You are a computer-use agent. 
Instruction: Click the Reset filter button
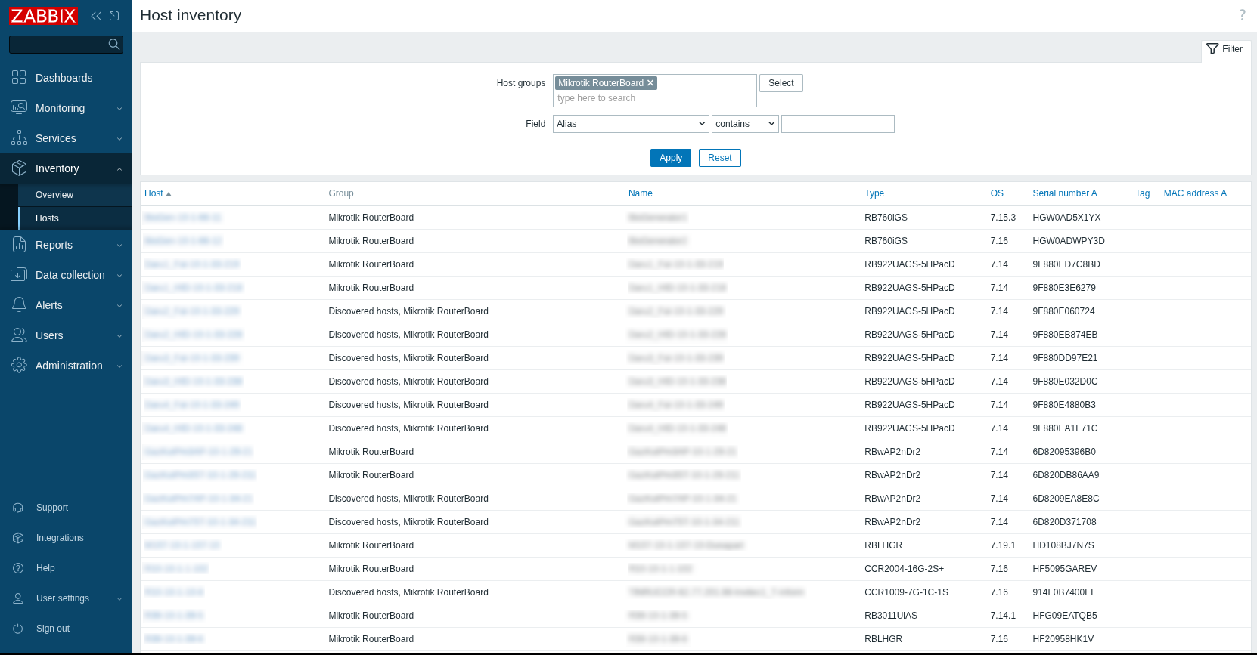[x=719, y=158]
